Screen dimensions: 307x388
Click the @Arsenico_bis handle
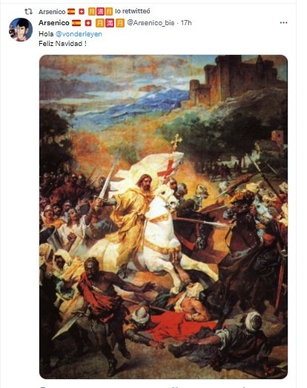pos(151,23)
